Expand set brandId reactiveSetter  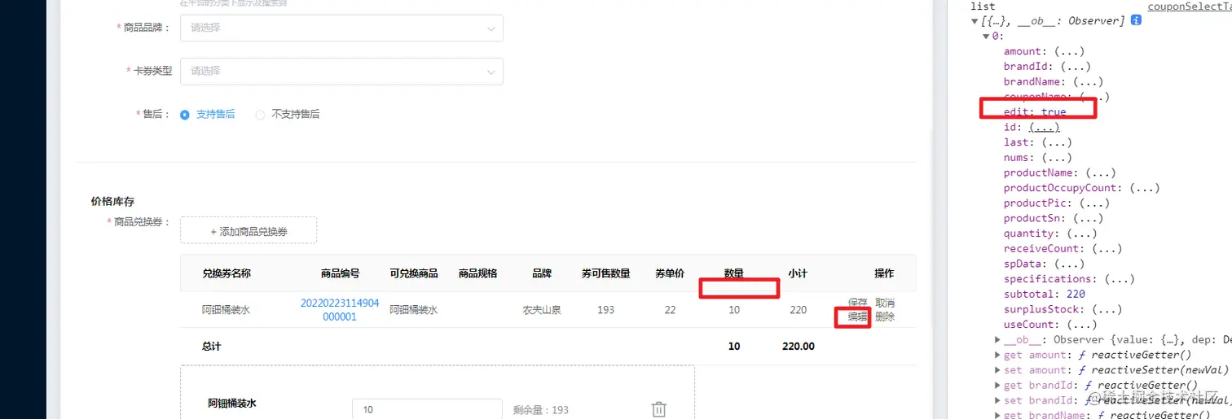[x=998, y=400]
